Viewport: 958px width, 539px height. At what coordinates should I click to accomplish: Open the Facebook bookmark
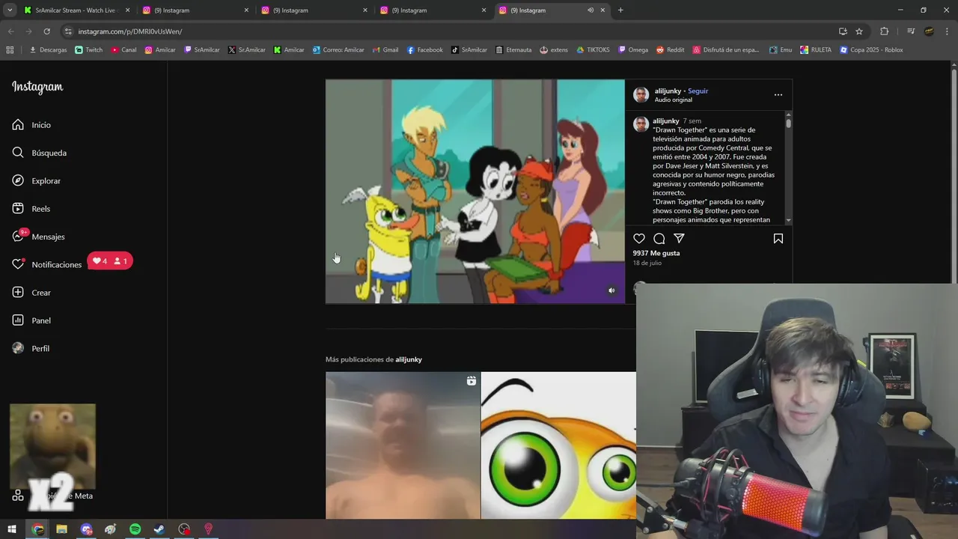pos(424,50)
